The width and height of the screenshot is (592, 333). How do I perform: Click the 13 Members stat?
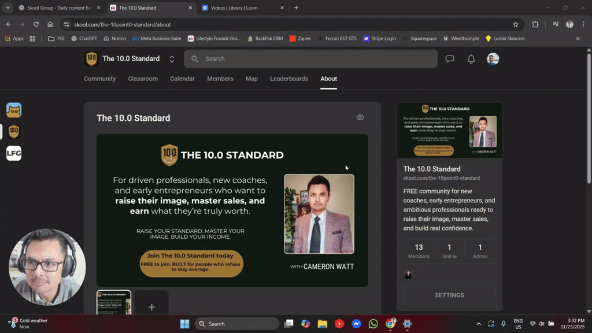point(419,251)
